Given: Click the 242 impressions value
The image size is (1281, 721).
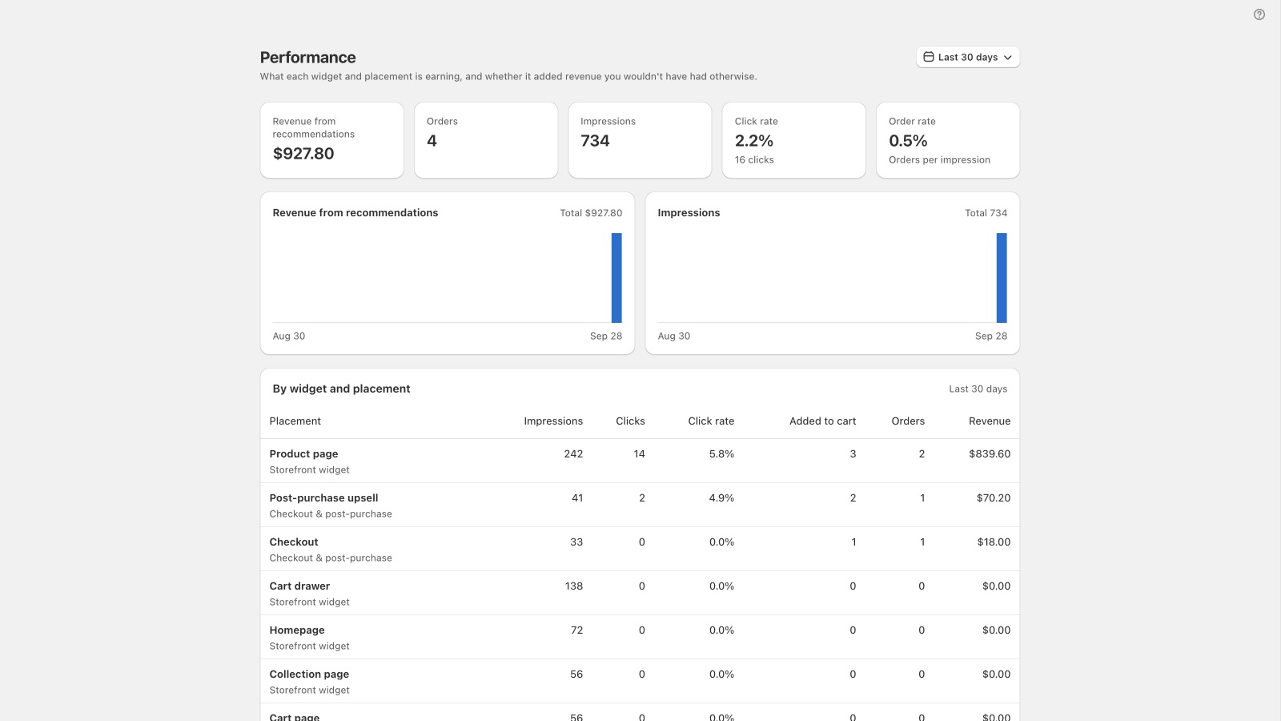Looking at the screenshot, I should coord(573,454).
